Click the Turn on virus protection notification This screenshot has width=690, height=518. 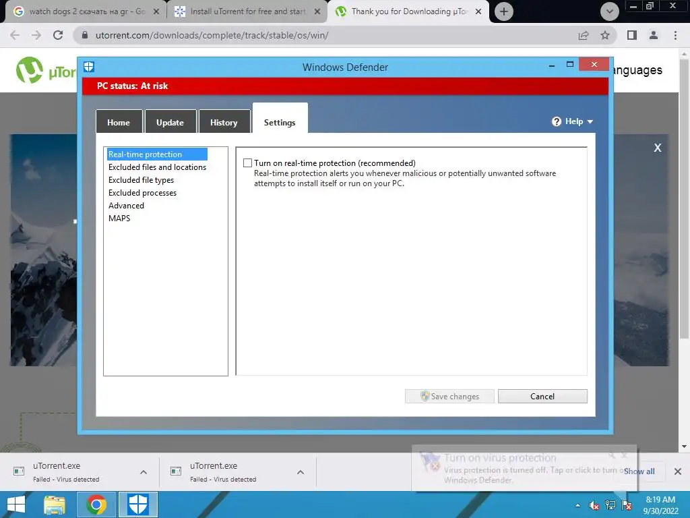524,468
